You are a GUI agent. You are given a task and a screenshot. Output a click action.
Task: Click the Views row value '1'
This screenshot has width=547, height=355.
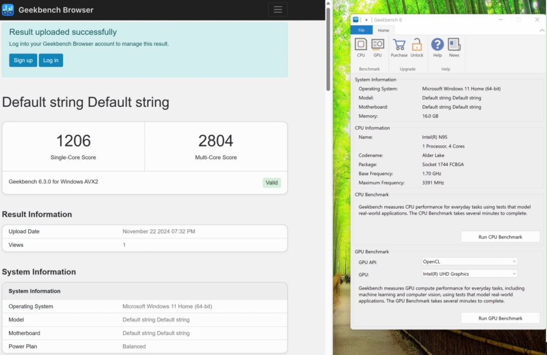[124, 245]
